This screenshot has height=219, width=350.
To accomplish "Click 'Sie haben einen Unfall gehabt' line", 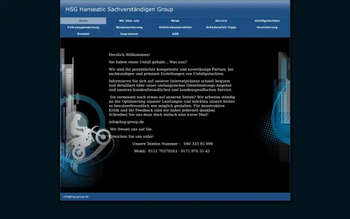I will pos(148,62).
